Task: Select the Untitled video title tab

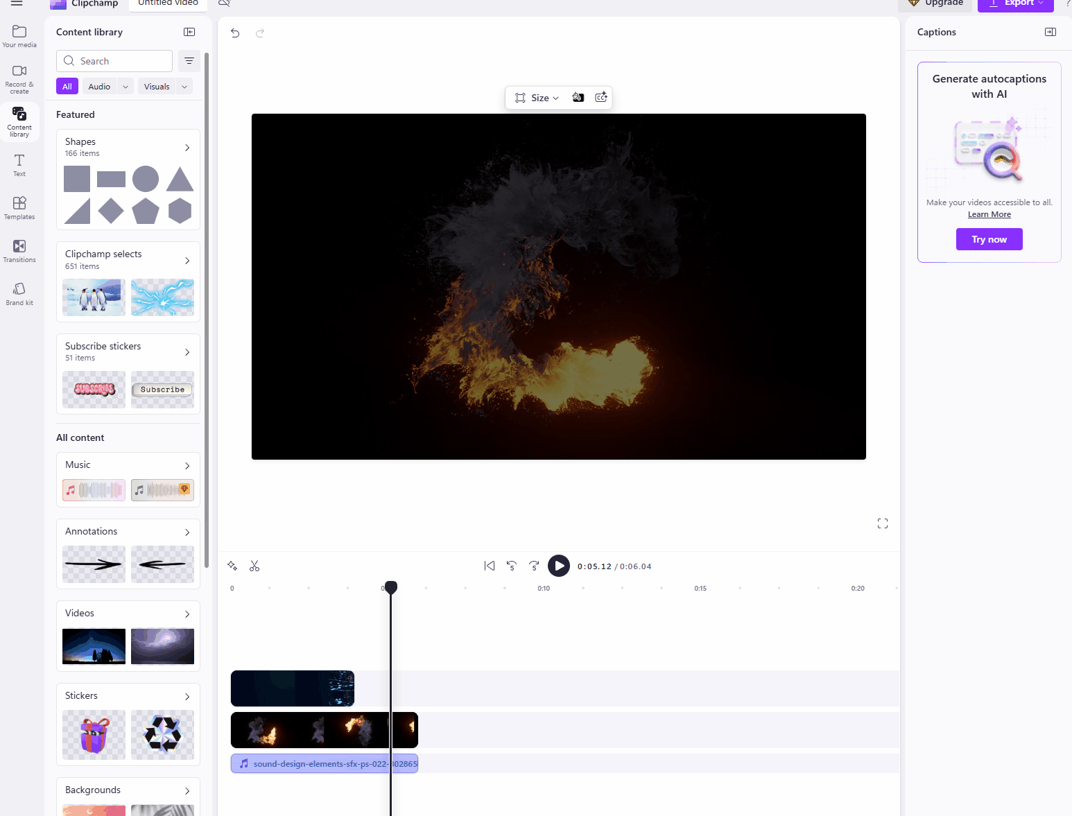Action: [x=167, y=3]
